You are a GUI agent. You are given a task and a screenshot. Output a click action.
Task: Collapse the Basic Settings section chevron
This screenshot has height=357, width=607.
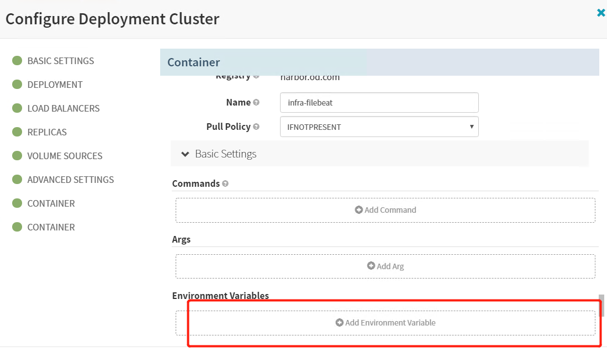click(186, 154)
